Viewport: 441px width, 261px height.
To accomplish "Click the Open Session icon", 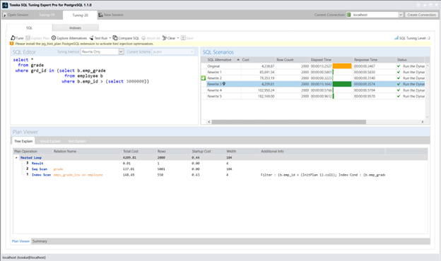I will point(4,15).
